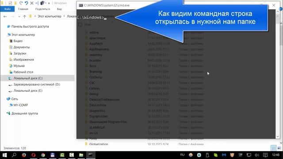The height and width of the screenshot is (159, 283).
Task: Click the RU language indicator
Action: pyautogui.click(x=182, y=155)
